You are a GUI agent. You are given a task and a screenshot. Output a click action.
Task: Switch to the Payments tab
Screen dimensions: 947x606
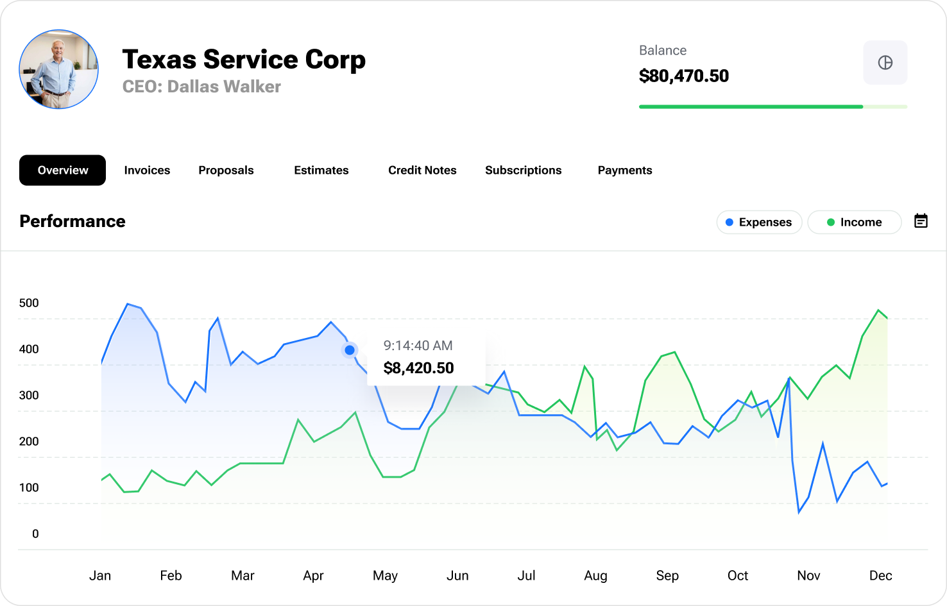pos(624,171)
